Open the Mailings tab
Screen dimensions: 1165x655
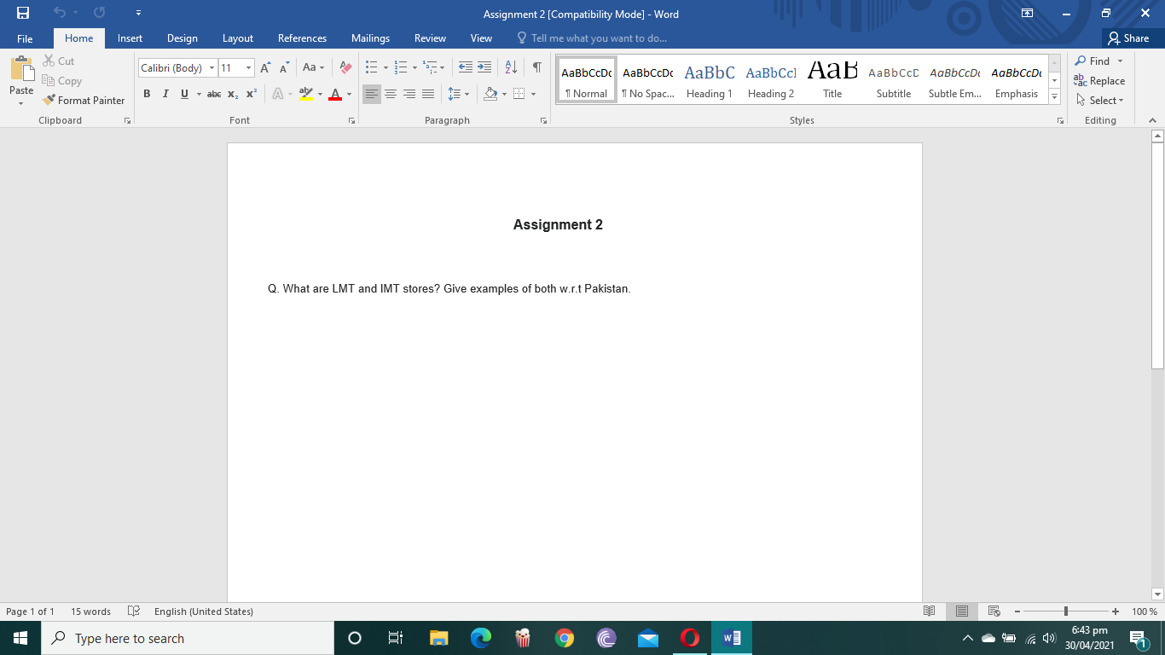click(x=370, y=38)
